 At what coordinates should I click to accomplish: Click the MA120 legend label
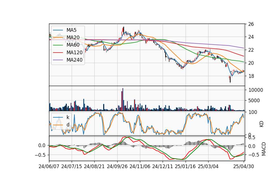point(75,52)
